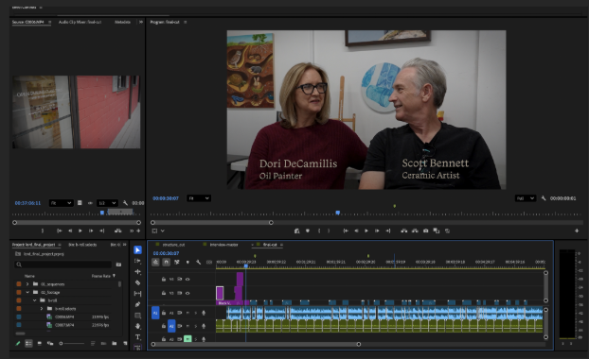Viewport: 589px width, 359px height.
Task: Select the Hand tool
Action: click(137, 326)
